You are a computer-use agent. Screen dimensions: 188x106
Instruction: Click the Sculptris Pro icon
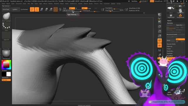coord(60,9)
